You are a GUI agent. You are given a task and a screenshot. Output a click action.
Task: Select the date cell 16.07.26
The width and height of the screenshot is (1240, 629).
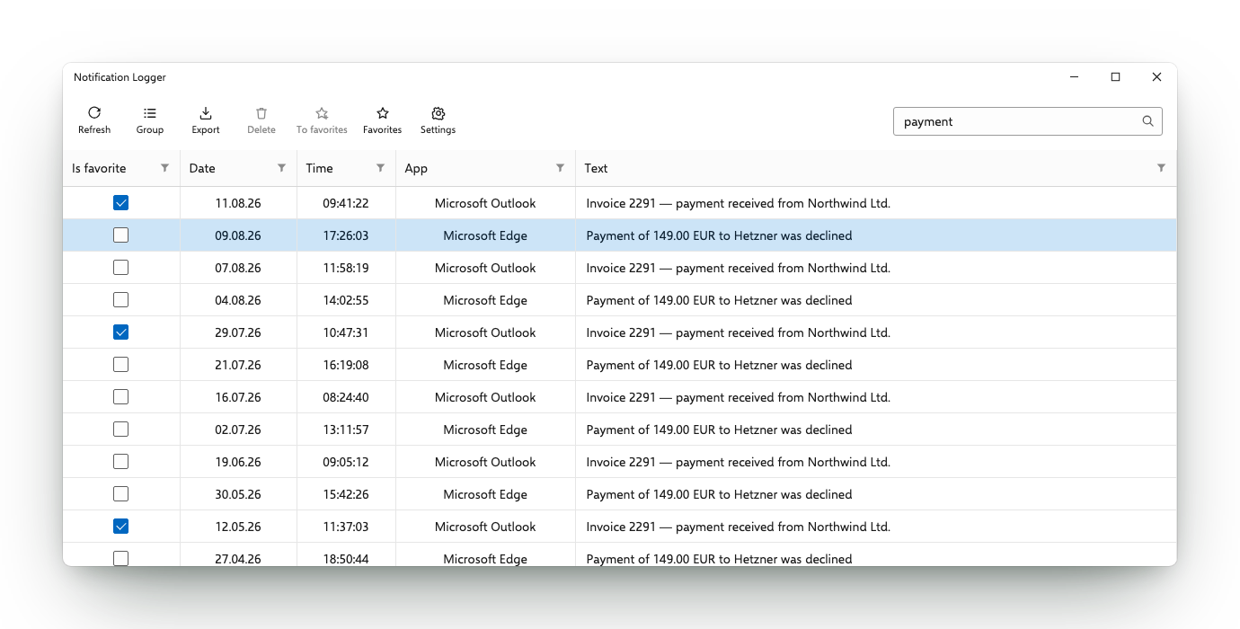238,397
